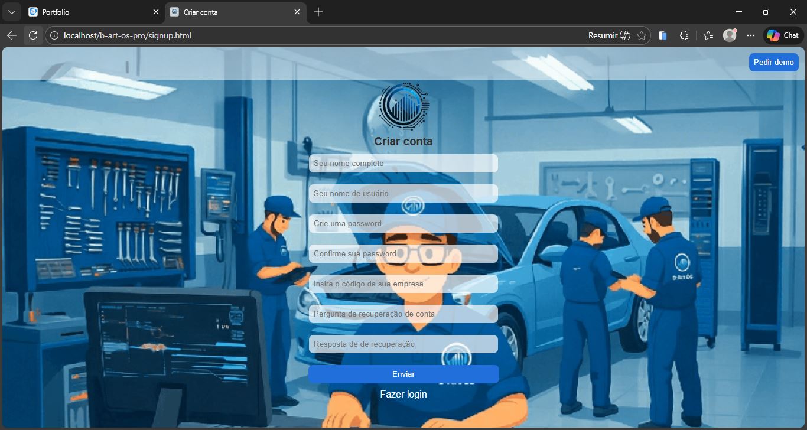This screenshot has height=430, width=807.
Task: Open a new tab with plus button
Action: (318, 12)
